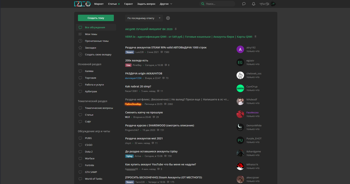Viewport: 350px width, 184px height.
Task: Select Все обсуждения sidebar tab
Action: click(96, 27)
